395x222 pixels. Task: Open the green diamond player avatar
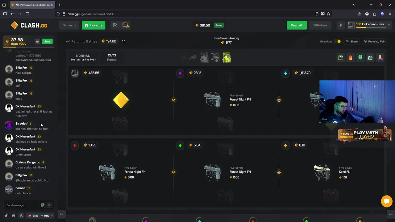(180, 146)
